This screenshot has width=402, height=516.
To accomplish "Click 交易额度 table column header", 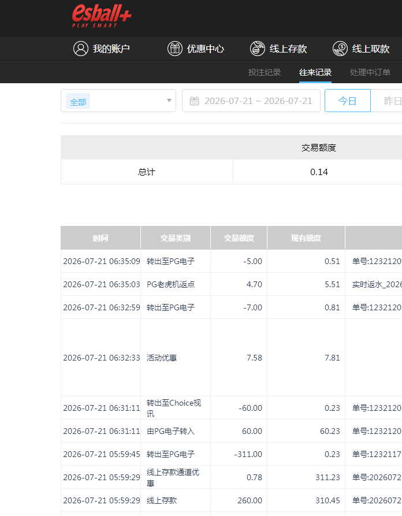I will 239,238.
